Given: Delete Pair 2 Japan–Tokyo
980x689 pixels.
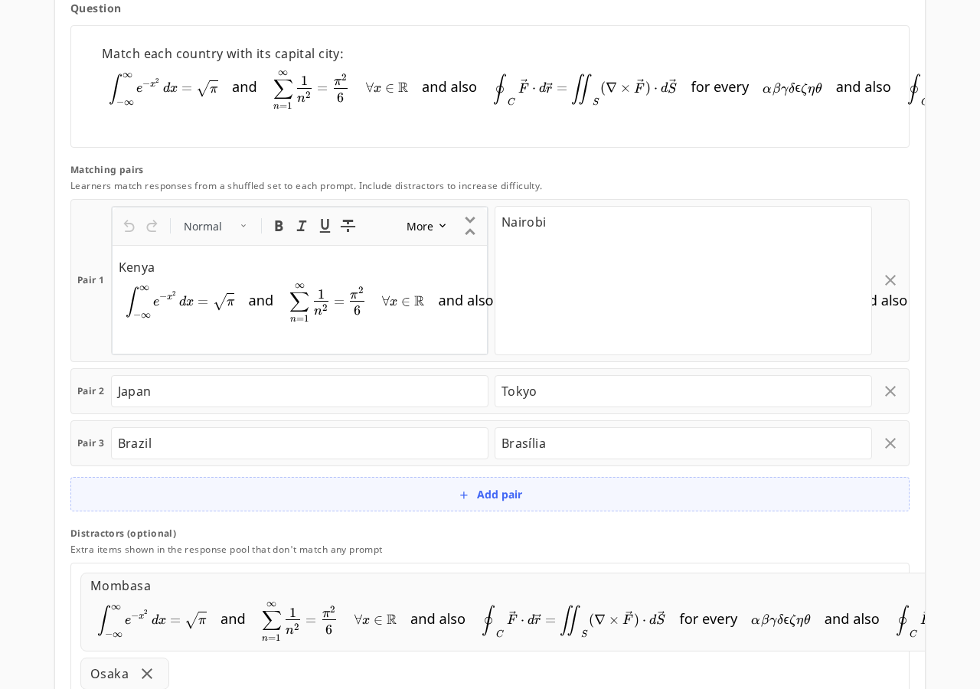Looking at the screenshot, I should click(890, 391).
